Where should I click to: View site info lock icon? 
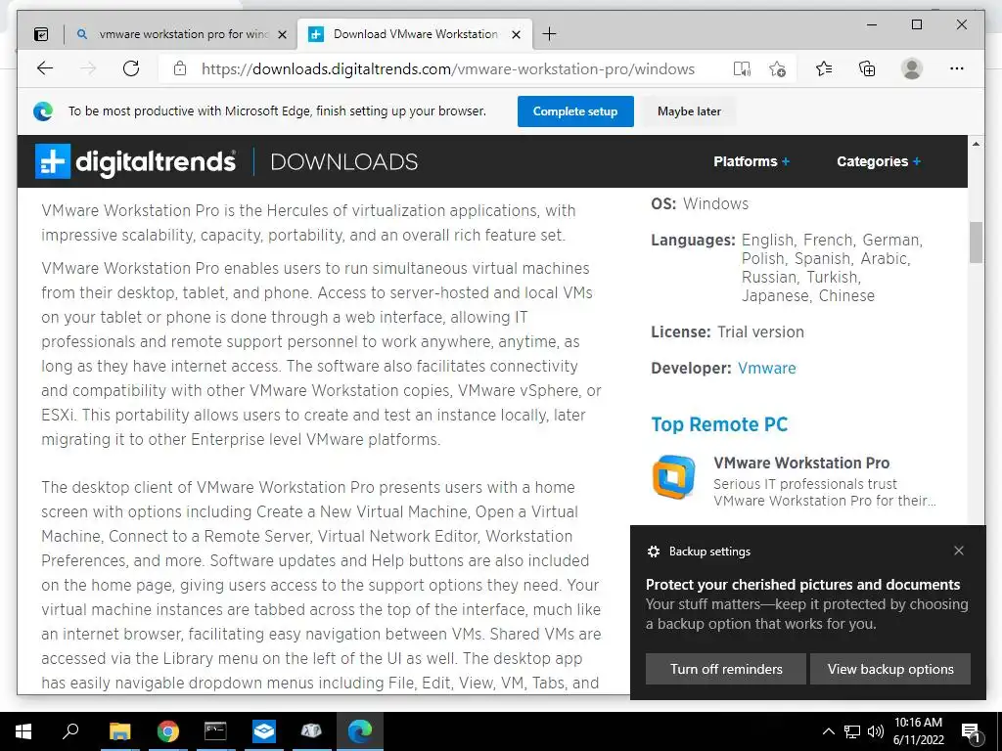point(180,68)
